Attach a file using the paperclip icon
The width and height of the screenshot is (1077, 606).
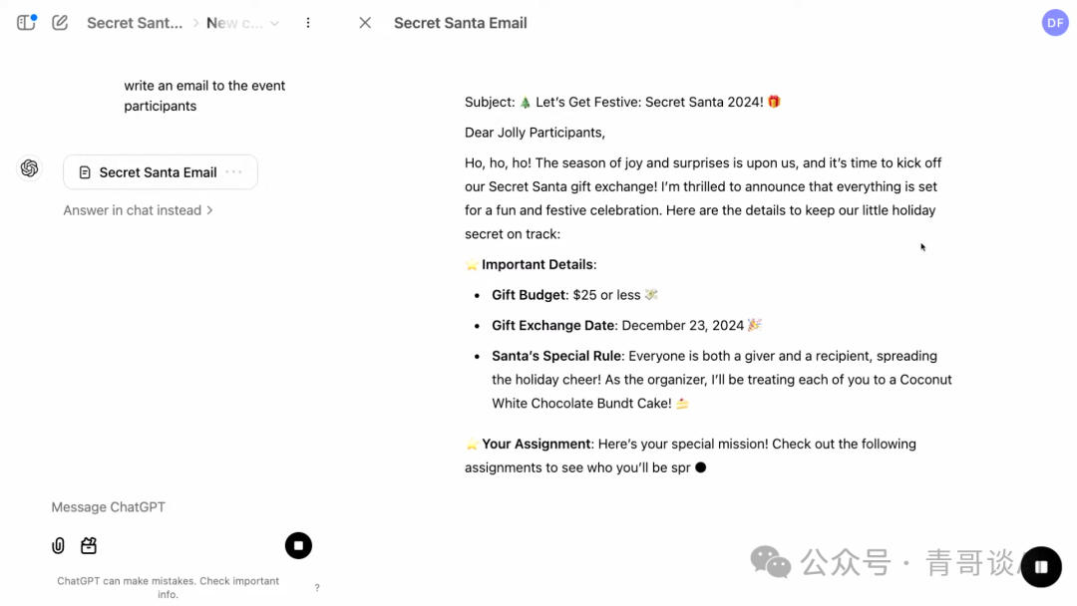(59, 545)
